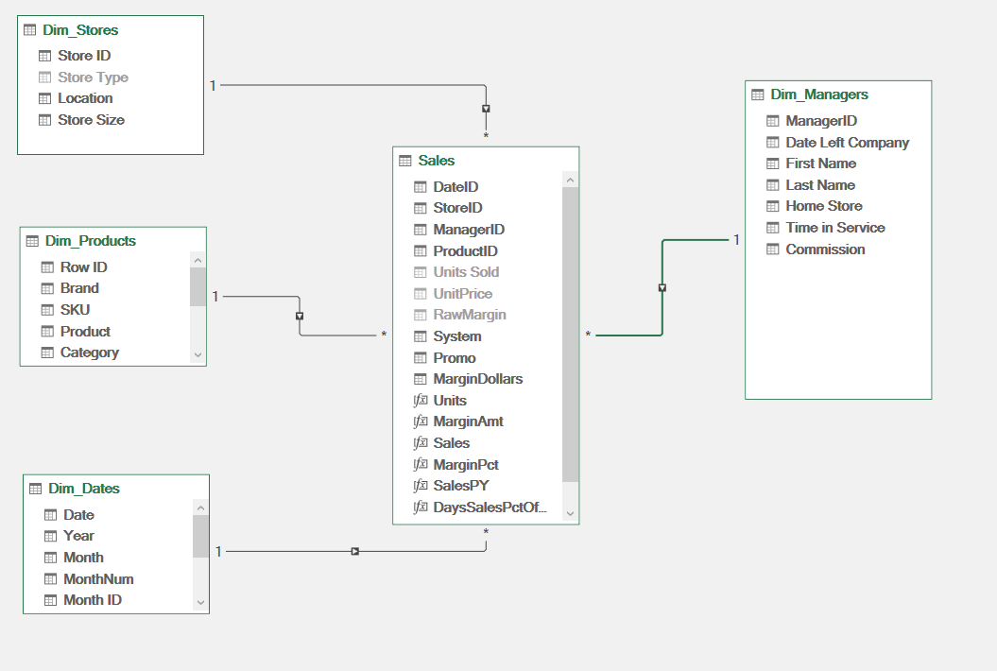
Task: Click filter direction arrow on Dim_Stores relationship
Action: (x=486, y=109)
